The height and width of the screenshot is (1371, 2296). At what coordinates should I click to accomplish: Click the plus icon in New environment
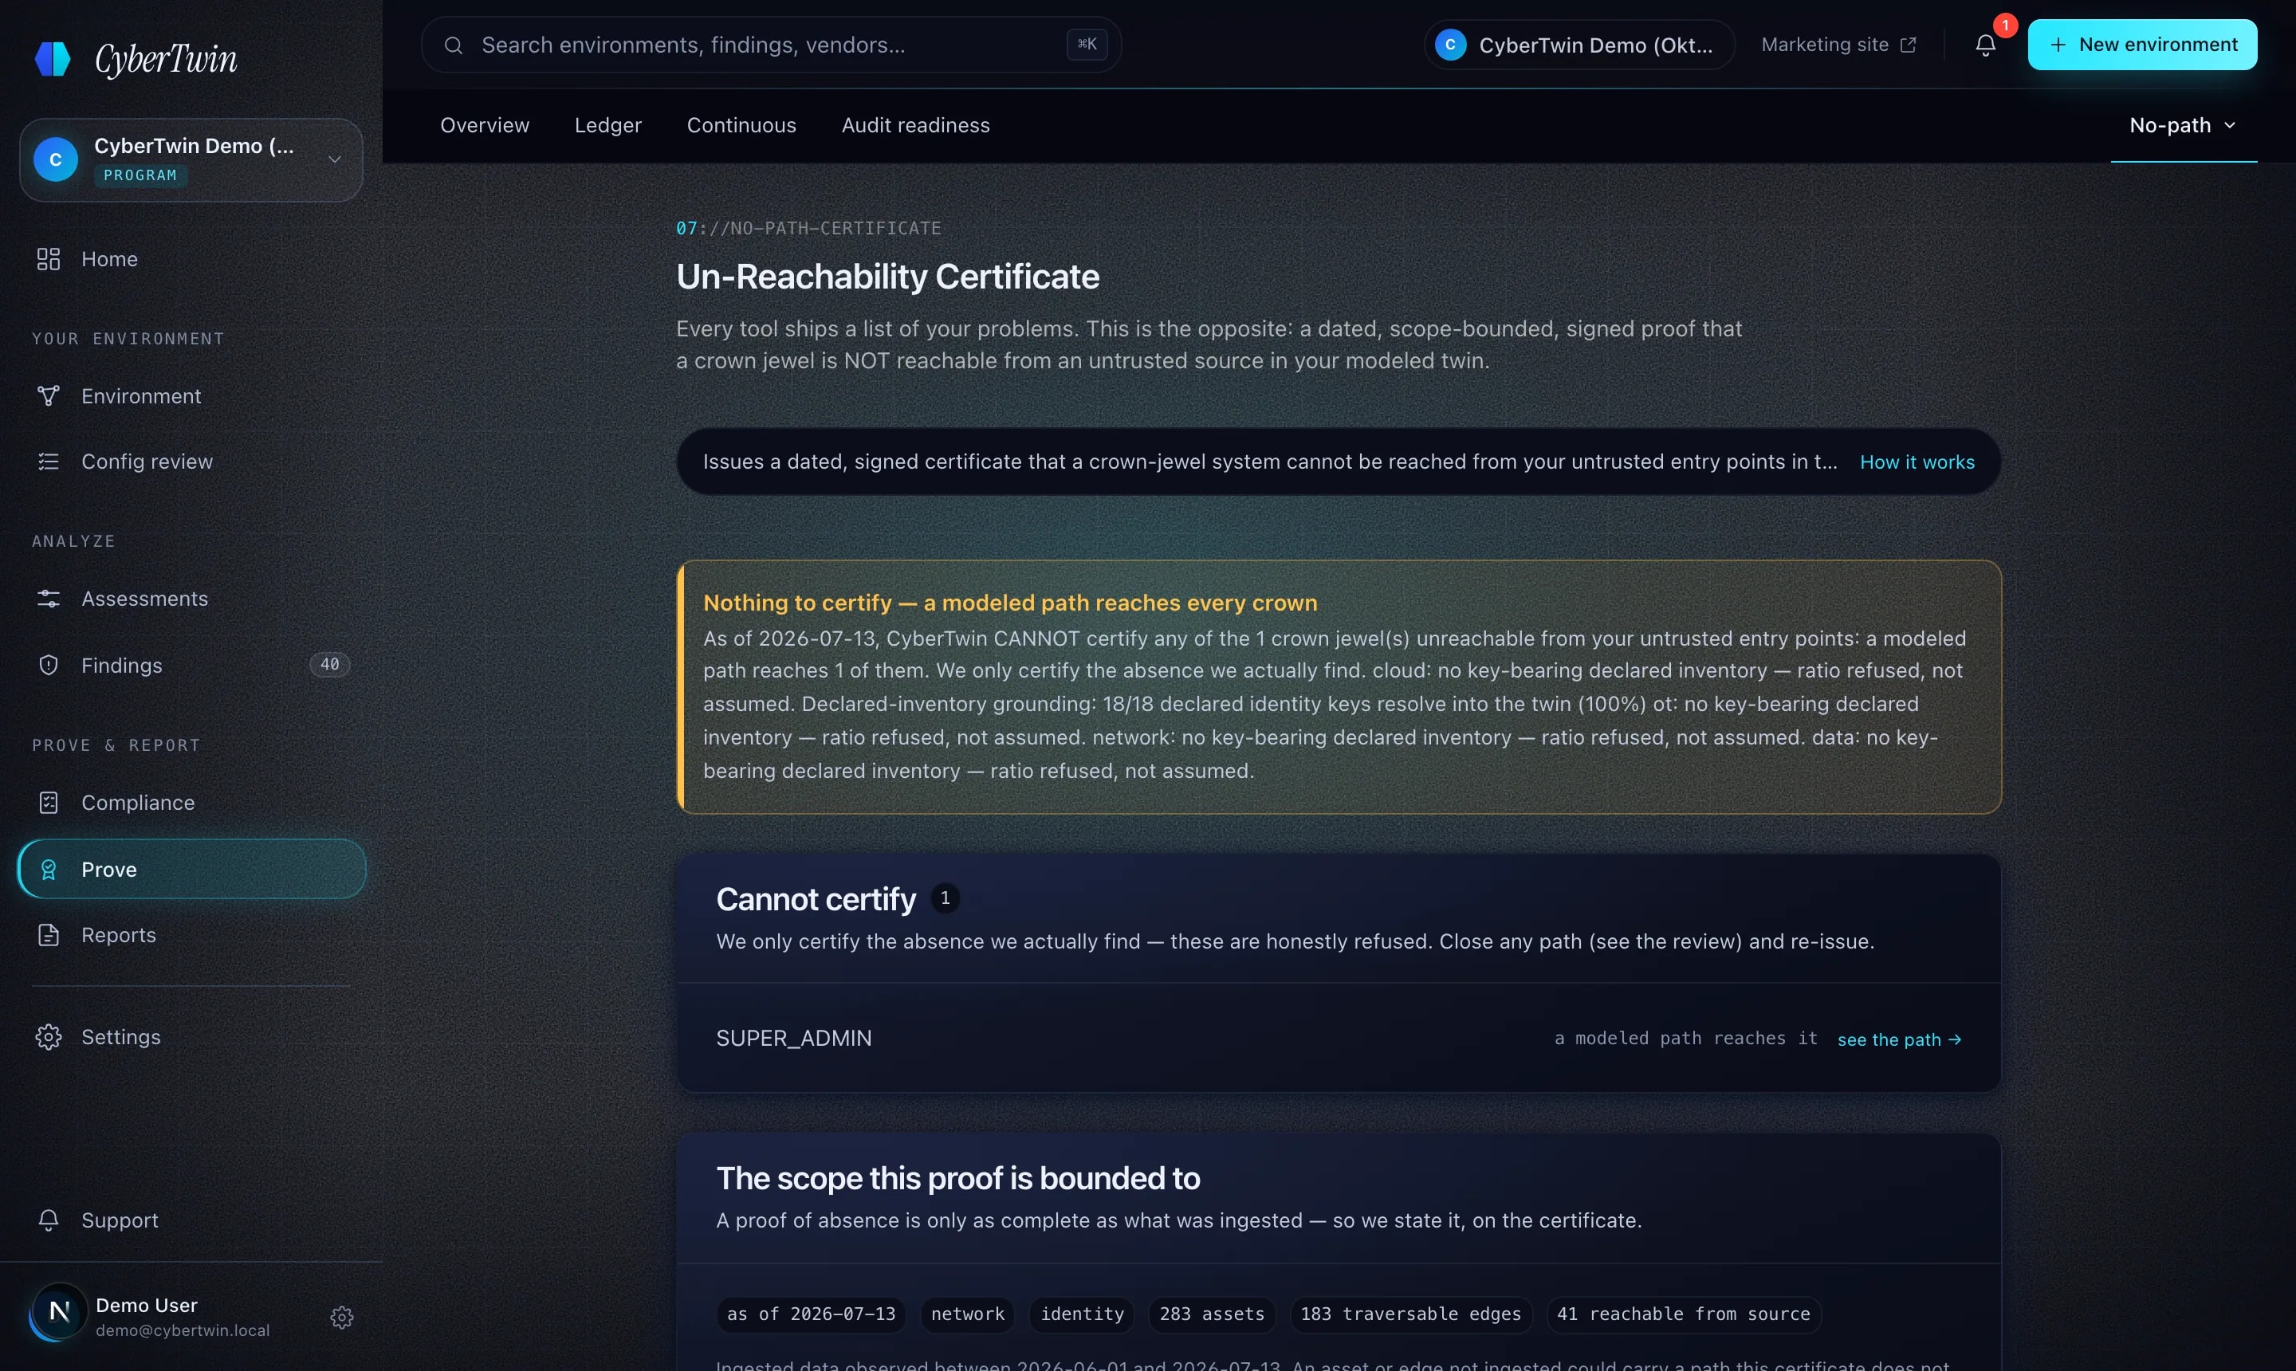(2058, 45)
